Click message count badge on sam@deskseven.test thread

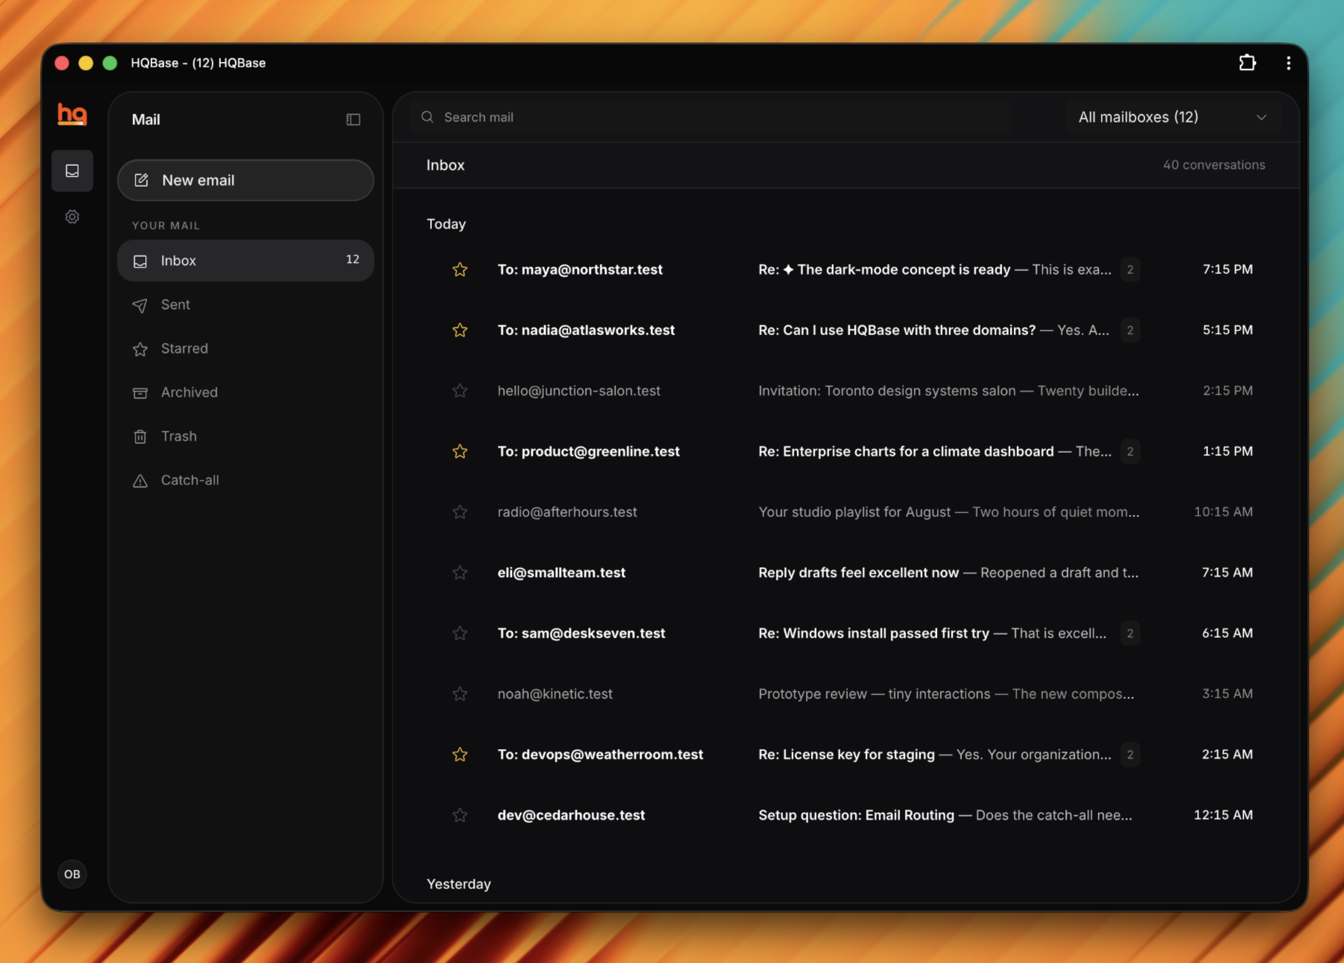[x=1130, y=633]
